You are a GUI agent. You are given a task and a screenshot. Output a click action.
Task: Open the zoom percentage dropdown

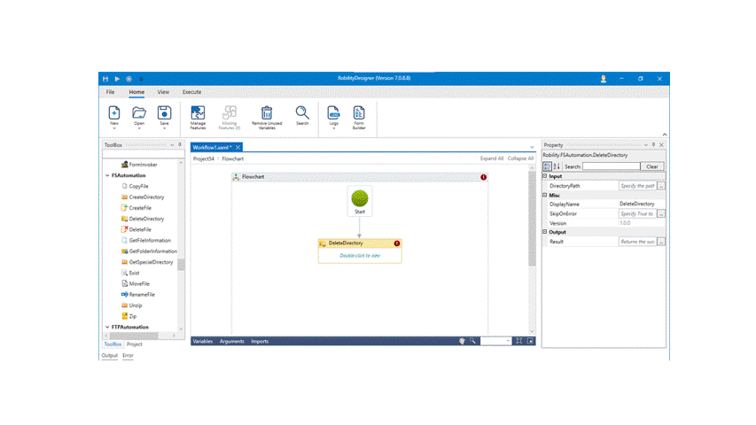point(508,341)
